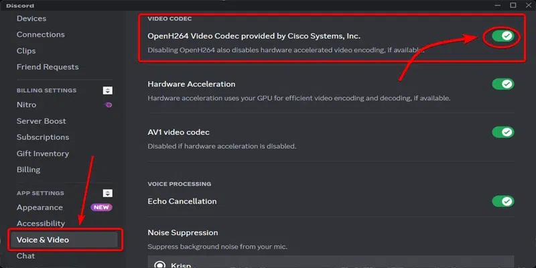536x268 pixels.
Task: Click the Nitro icon beside Nitro entry
Action: (108, 105)
